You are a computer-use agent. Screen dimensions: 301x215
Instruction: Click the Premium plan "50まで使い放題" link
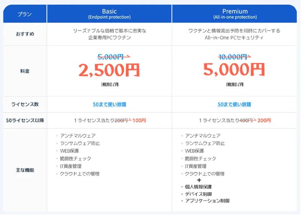pyautogui.click(x=234, y=104)
